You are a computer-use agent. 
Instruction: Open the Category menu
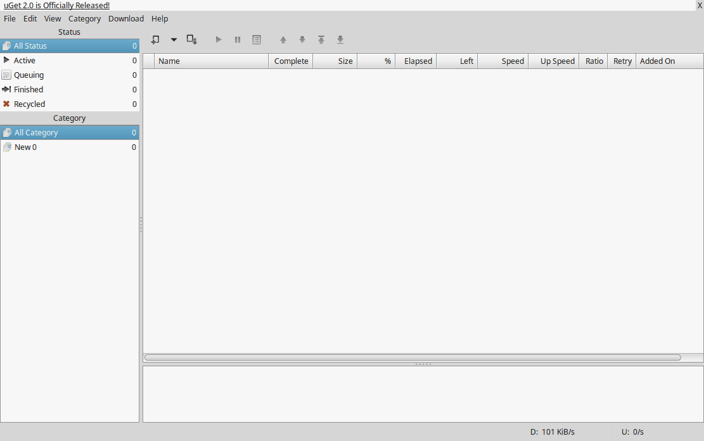(x=84, y=19)
